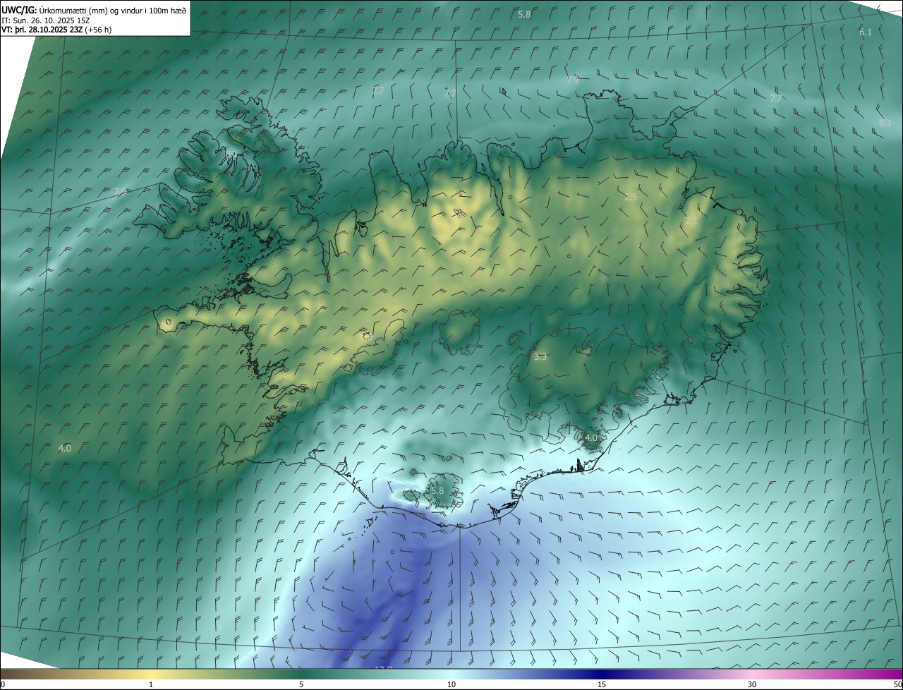Click the 2.1 value label

coord(691,221)
